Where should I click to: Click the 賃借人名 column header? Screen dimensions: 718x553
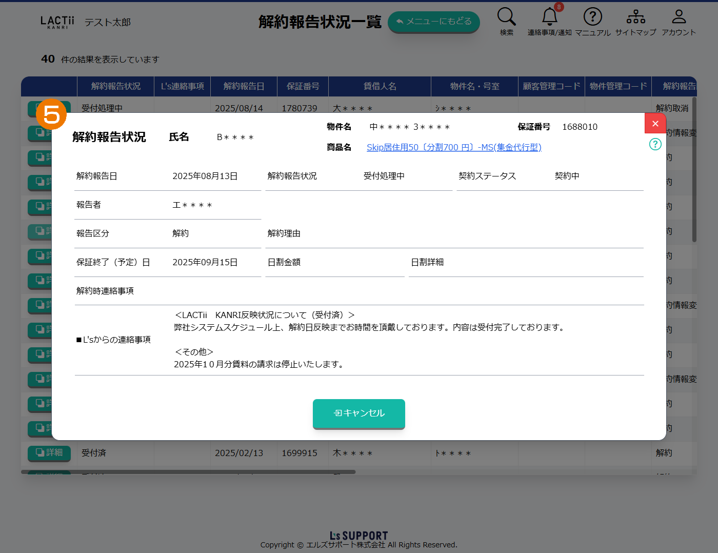coord(380,86)
